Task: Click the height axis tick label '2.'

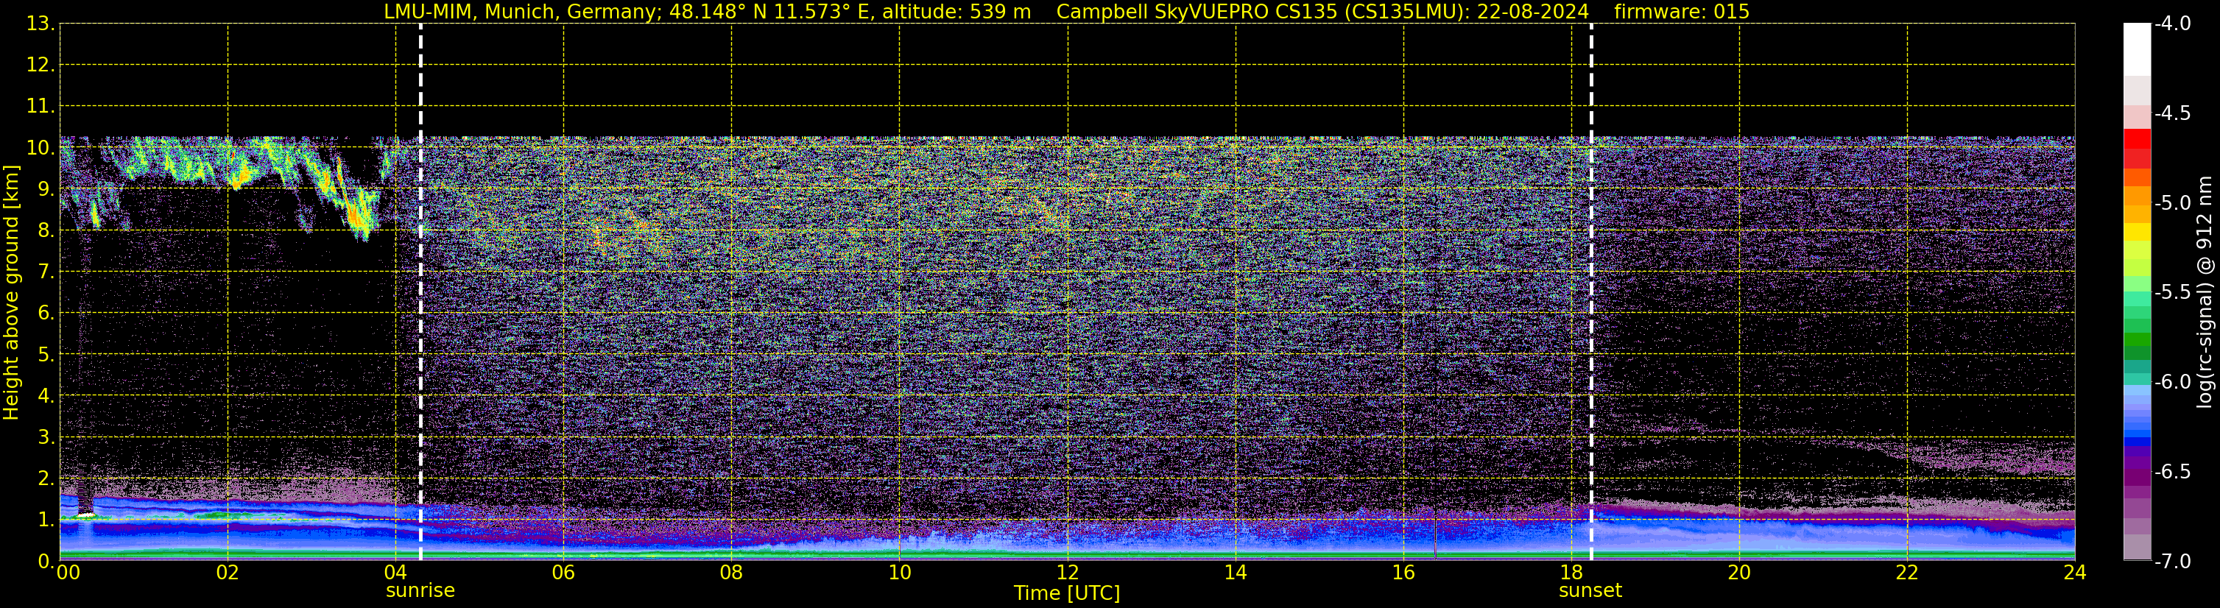Action: 46,479
